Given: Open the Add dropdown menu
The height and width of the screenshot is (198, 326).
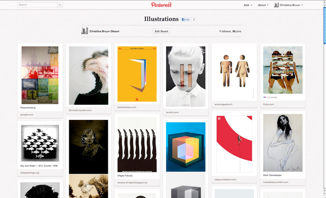Looking at the screenshot, I should coord(247,5).
